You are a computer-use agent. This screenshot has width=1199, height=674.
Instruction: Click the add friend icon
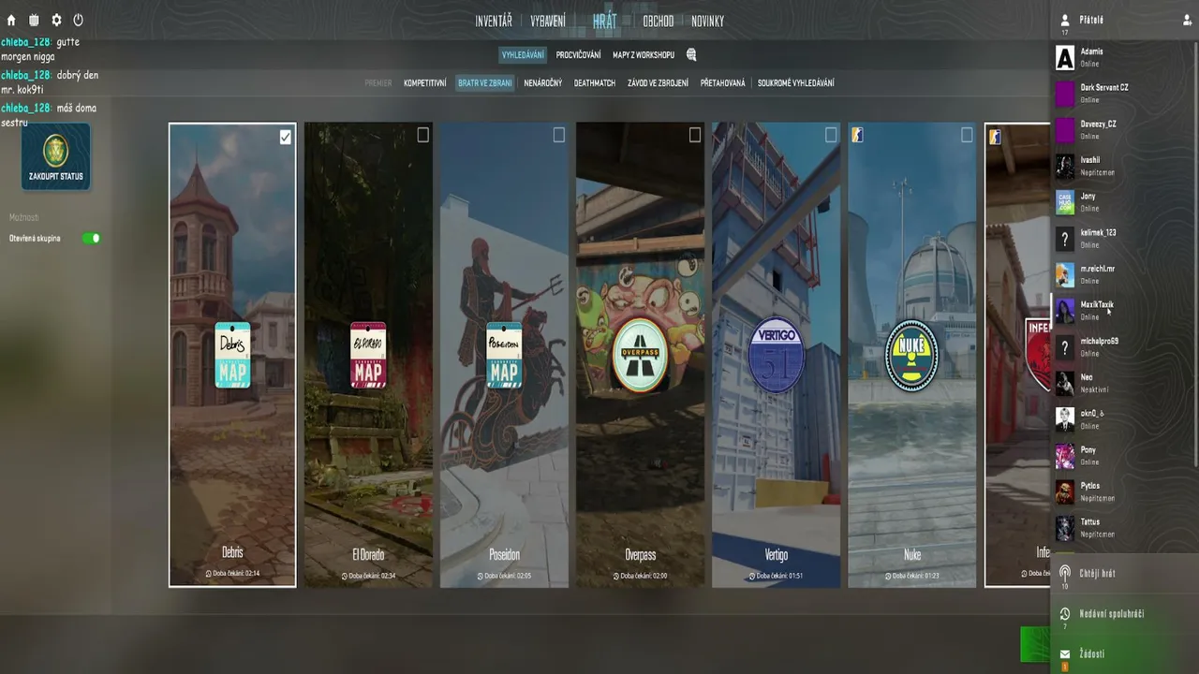1188,20
